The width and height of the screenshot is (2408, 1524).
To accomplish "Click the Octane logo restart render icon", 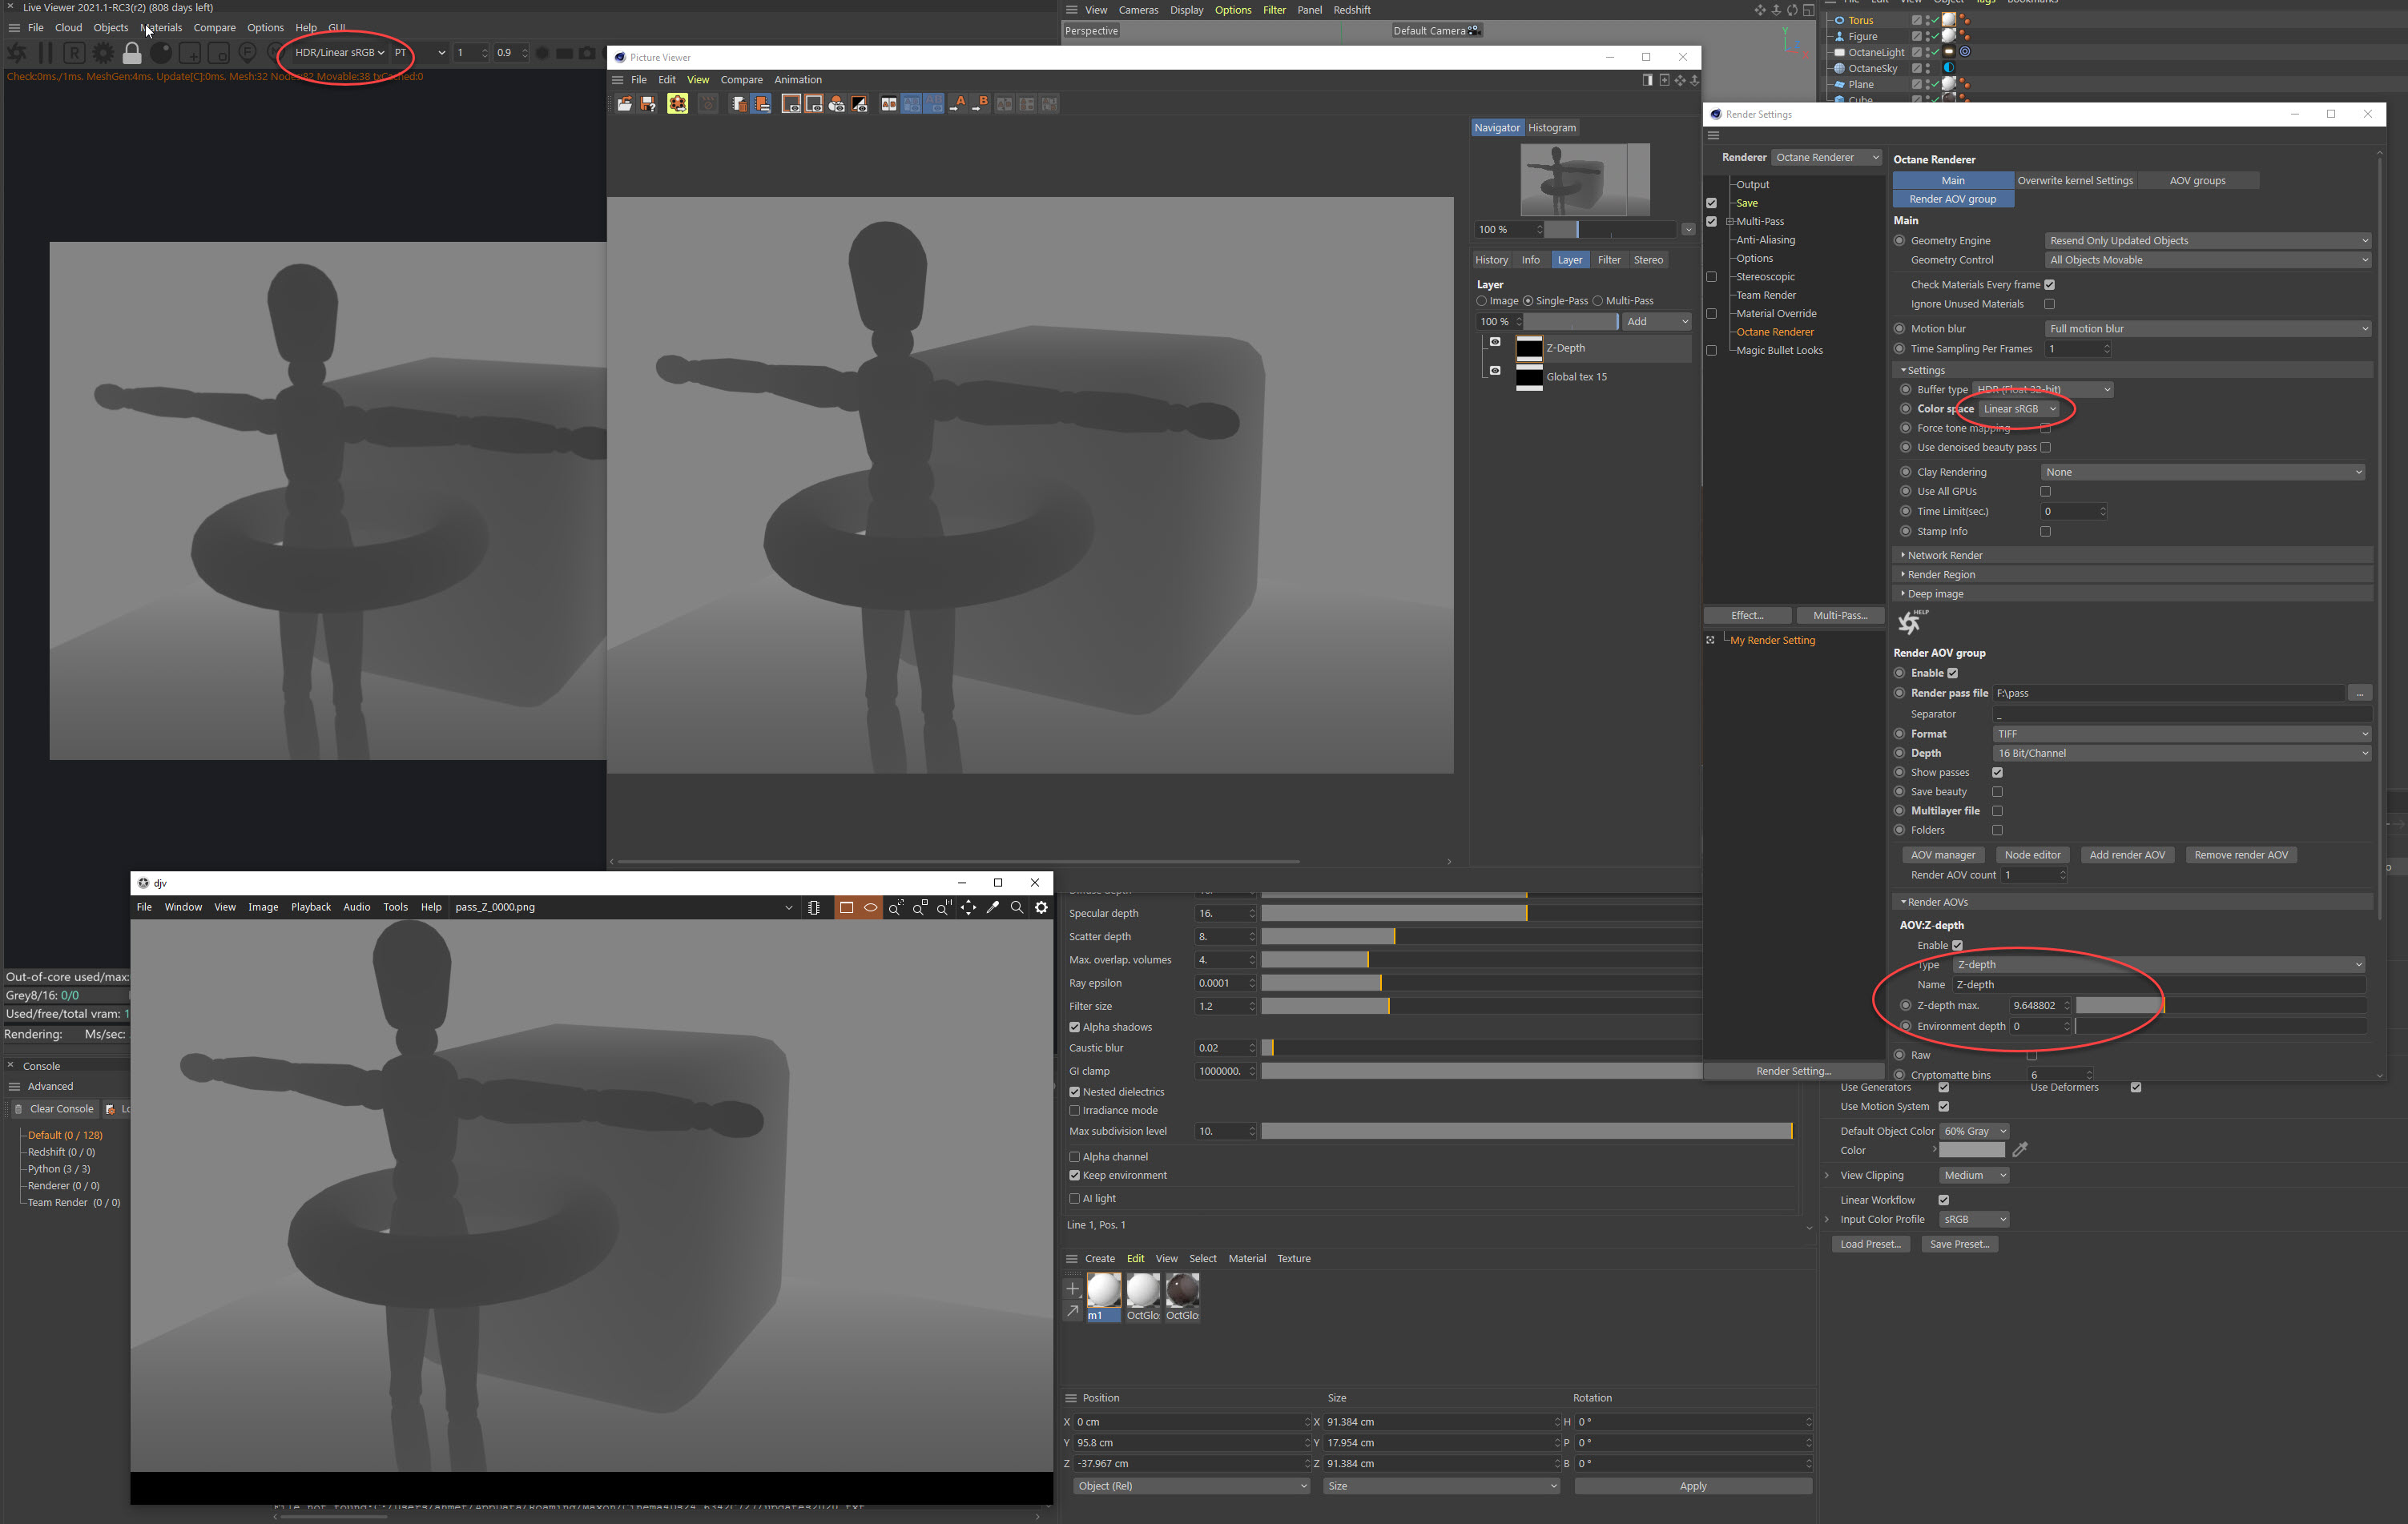I will [x=17, y=53].
